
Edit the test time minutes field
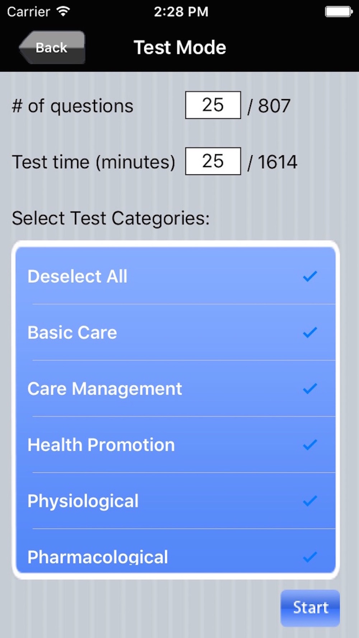[x=213, y=161]
